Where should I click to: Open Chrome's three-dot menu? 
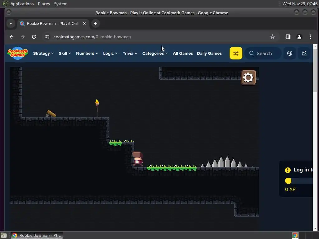tap(311, 37)
